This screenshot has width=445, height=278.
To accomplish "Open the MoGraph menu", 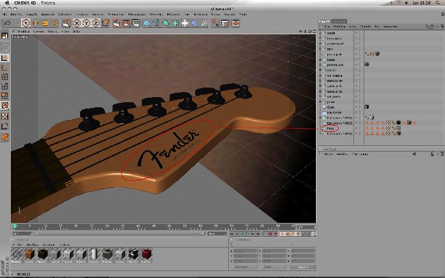I will click(173, 14).
